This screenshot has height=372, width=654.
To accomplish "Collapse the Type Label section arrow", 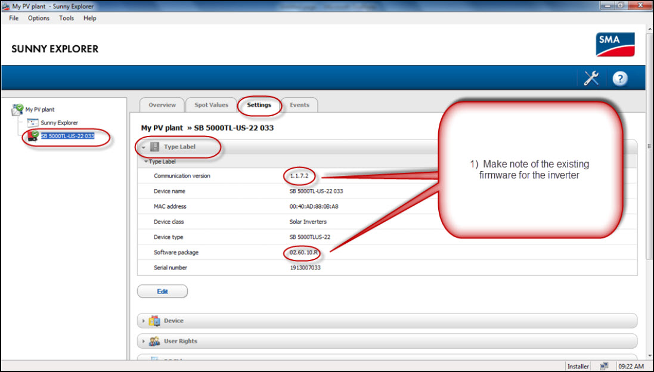I will click(x=143, y=147).
